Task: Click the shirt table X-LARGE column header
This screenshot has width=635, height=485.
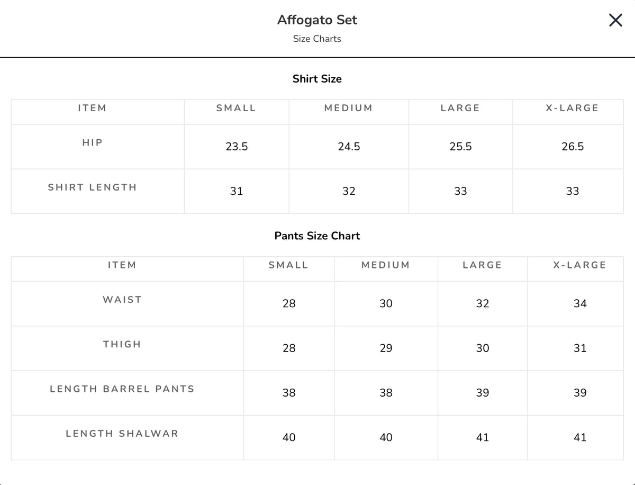Action: pos(572,108)
